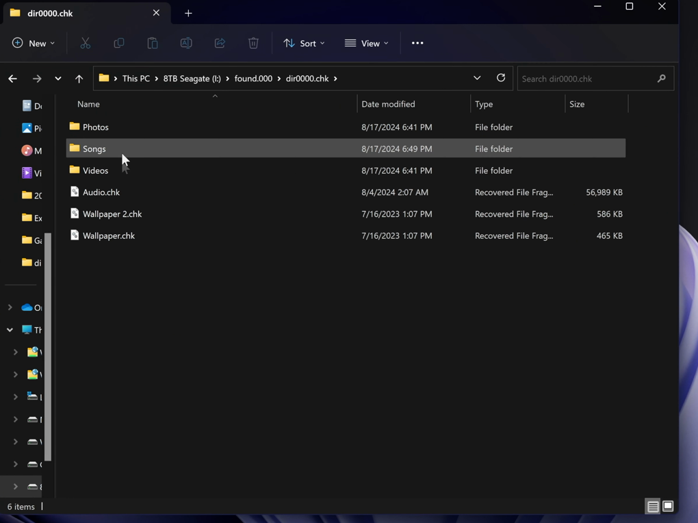
Task: Click the Rename icon in toolbar
Action: pyautogui.click(x=186, y=43)
